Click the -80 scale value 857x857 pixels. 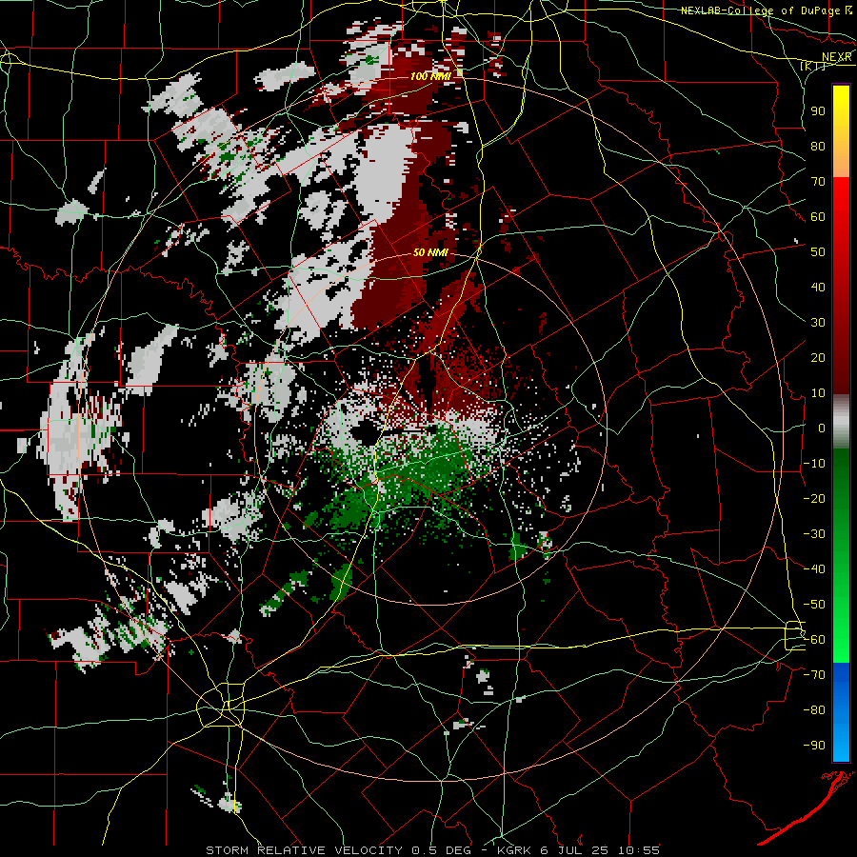(814, 710)
